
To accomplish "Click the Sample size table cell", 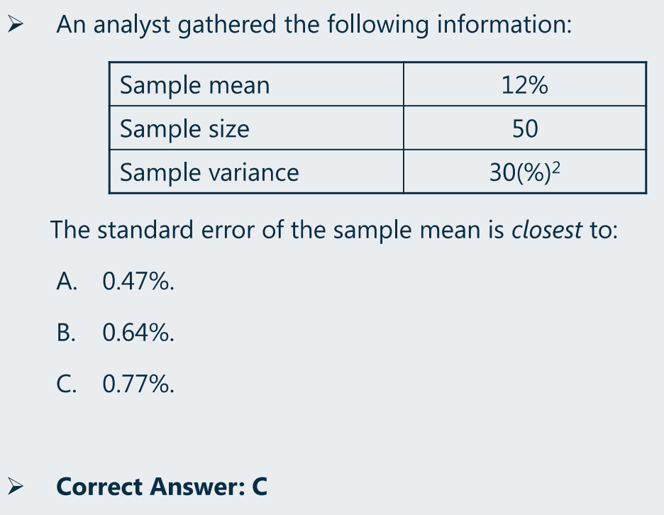I will click(x=257, y=128).
